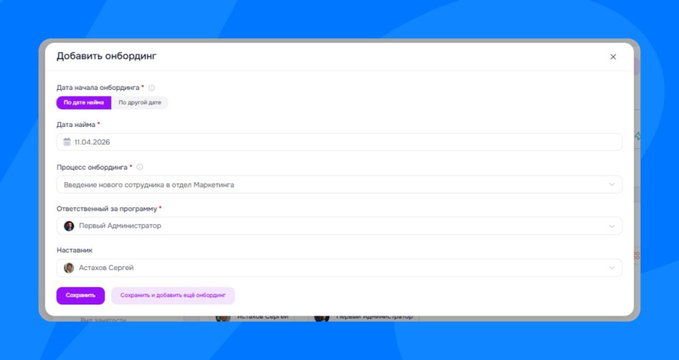Open the Ответственный за программу dropdown

click(339, 226)
